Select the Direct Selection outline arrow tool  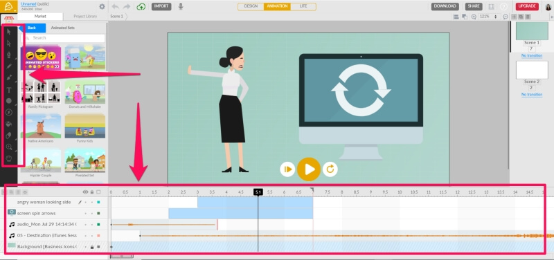[x=9, y=44]
